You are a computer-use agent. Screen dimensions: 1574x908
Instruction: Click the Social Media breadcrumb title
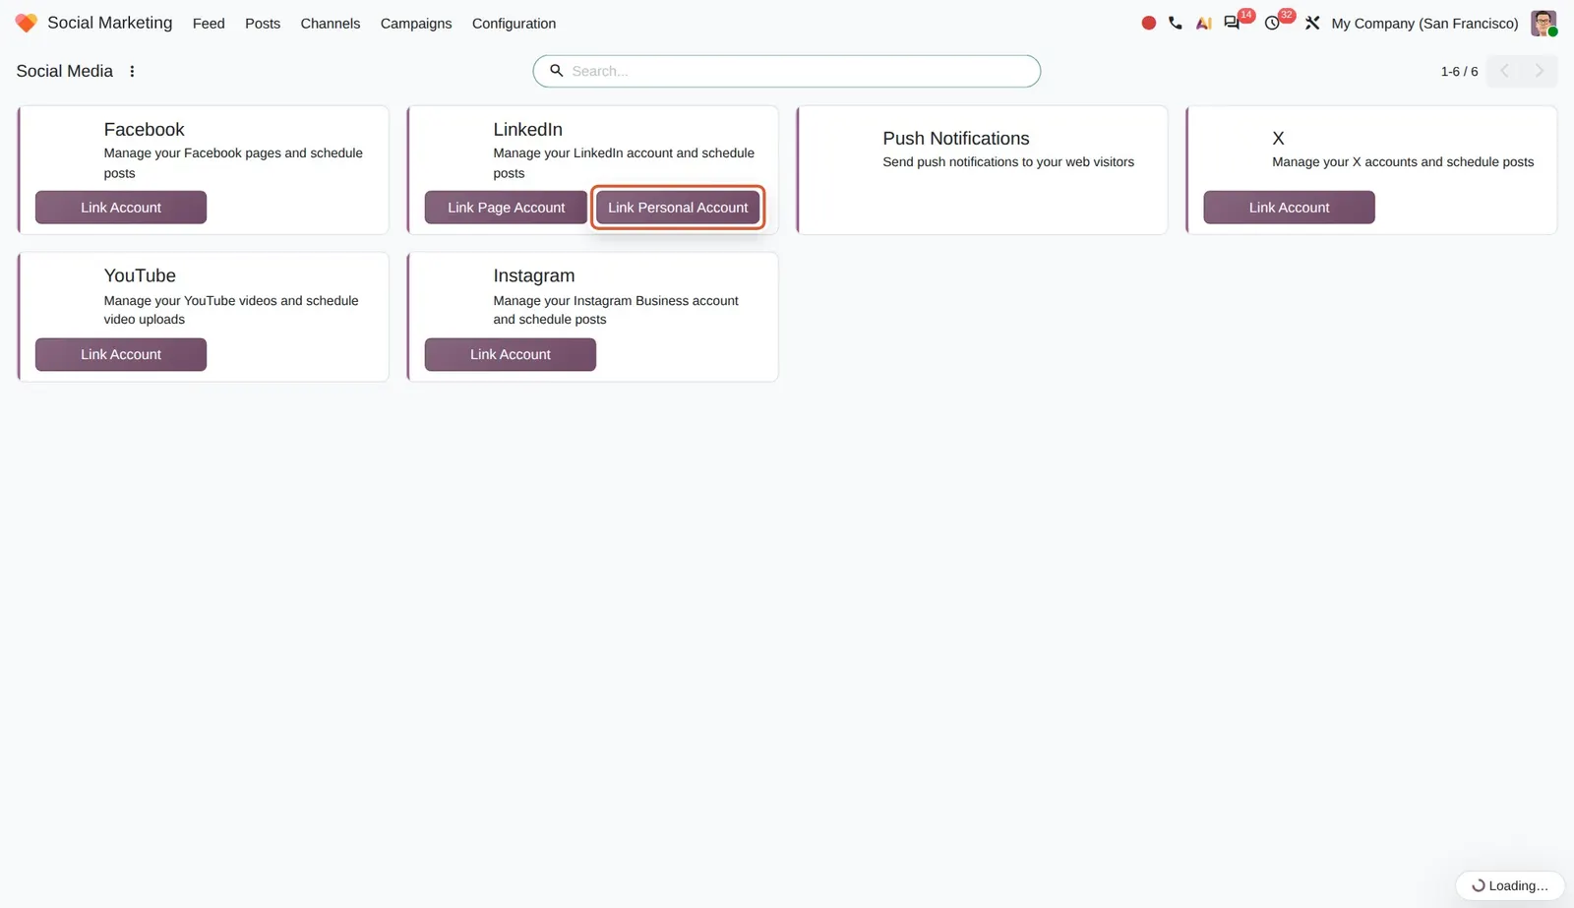click(x=64, y=71)
